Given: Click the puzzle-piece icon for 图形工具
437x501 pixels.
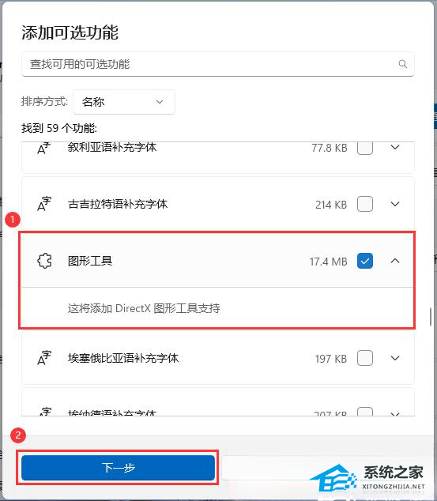Looking at the screenshot, I should (x=44, y=261).
